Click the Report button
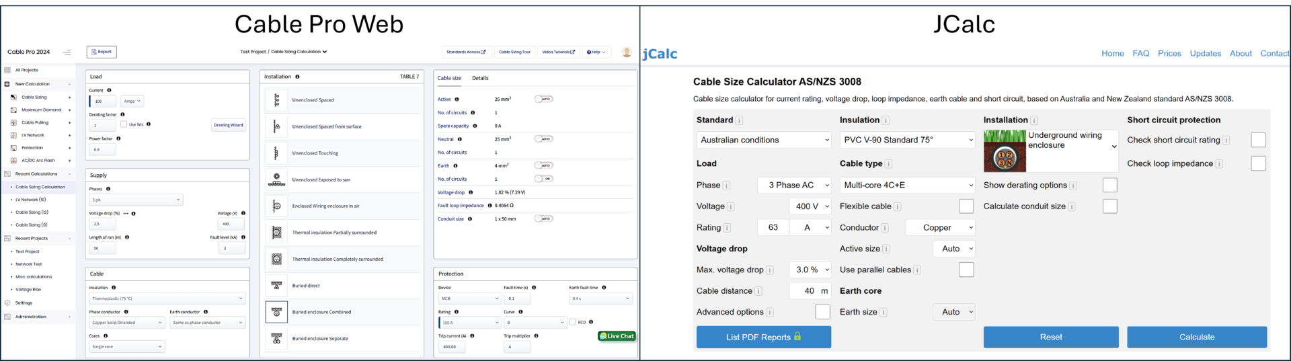This screenshot has width=1291, height=361. click(x=102, y=52)
